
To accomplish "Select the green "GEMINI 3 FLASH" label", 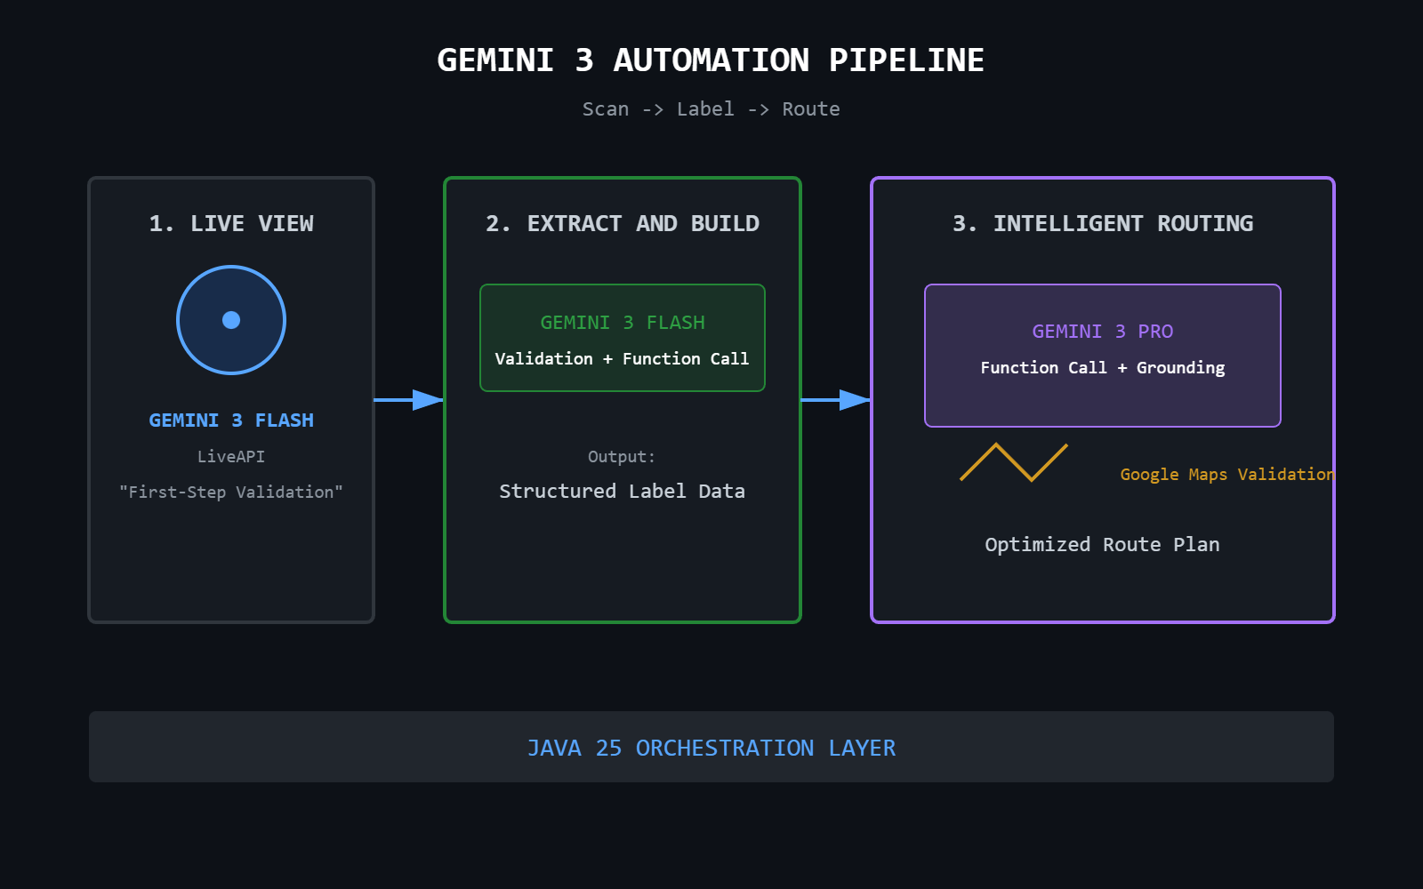I will point(623,323).
